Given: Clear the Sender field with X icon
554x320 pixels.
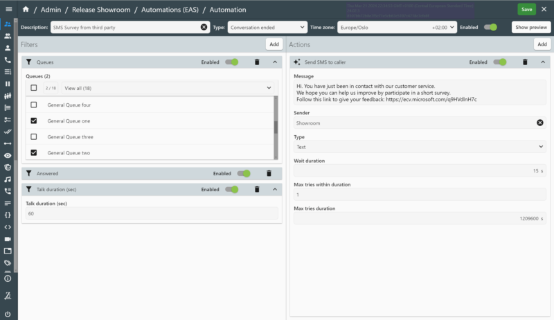Looking at the screenshot, I should [x=540, y=123].
